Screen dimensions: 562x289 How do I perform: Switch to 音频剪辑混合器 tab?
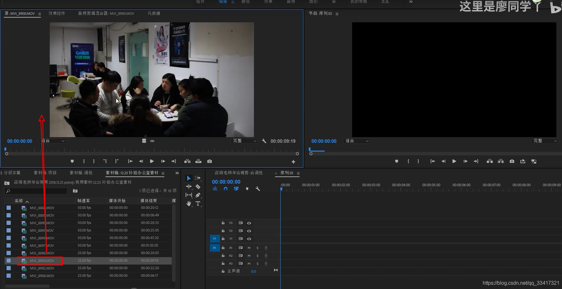106,14
